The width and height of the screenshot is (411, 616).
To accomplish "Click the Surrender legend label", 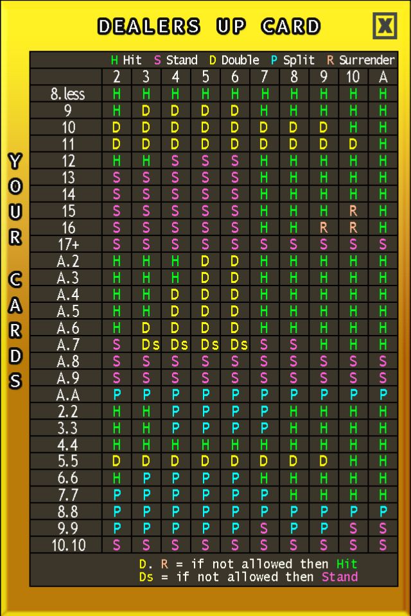I will [x=360, y=60].
